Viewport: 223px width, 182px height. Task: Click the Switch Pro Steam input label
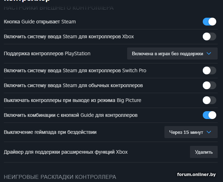coord(75,70)
